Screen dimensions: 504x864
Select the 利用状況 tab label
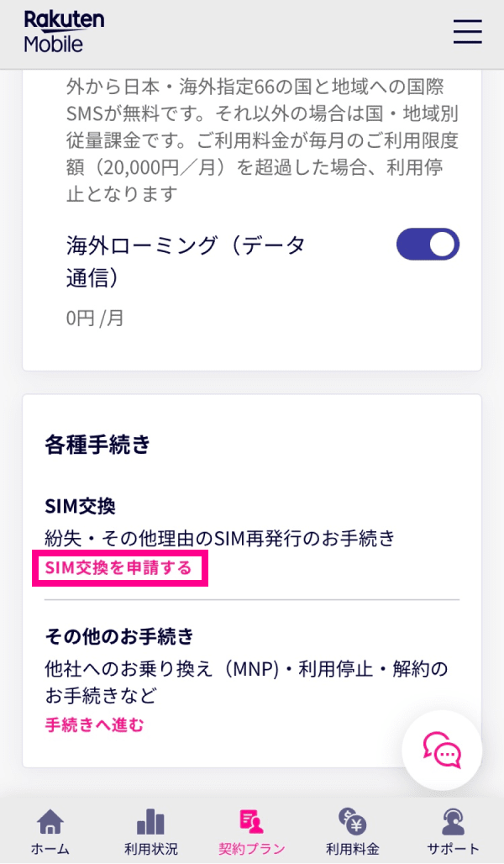pos(151,849)
